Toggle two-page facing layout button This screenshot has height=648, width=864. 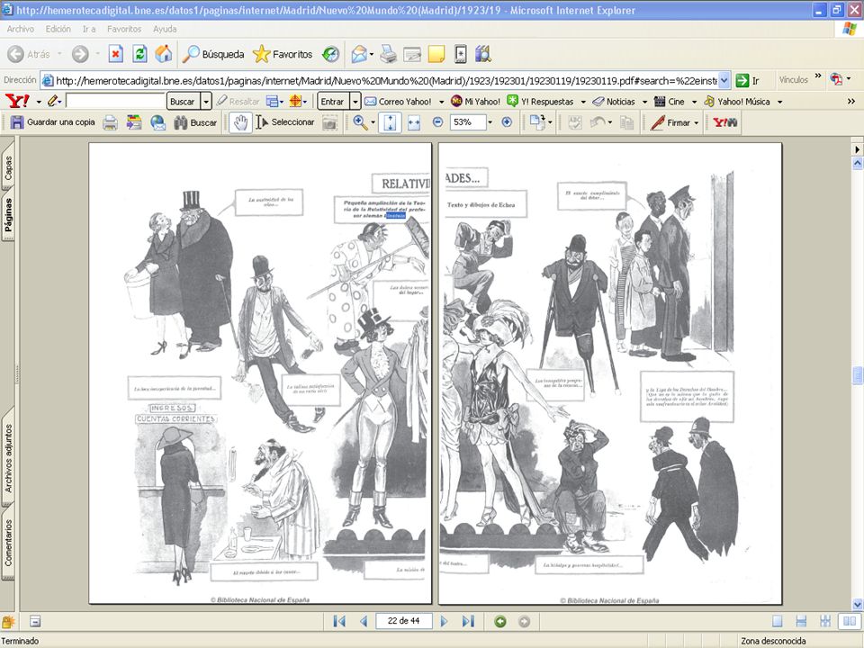point(850,622)
